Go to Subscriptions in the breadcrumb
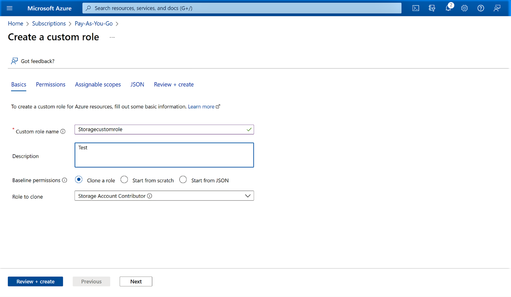Screen dimensions: 511x297 (49, 24)
